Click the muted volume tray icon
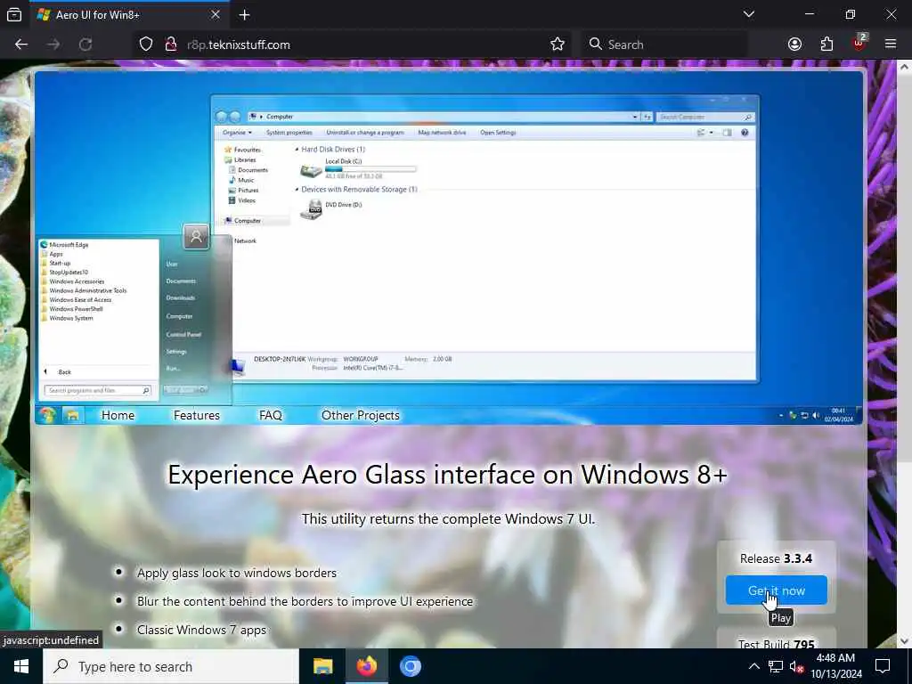 click(796, 666)
